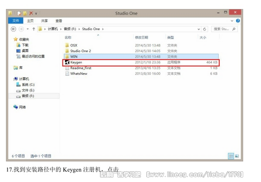This screenshot has width=261, height=182.
Task: Click the search magnifier icon
Action: pos(234,29)
